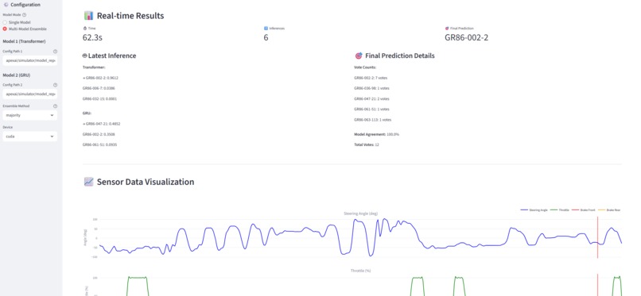Click the Config Path 2 input field
This screenshot has width=641, height=296.
coord(29,94)
